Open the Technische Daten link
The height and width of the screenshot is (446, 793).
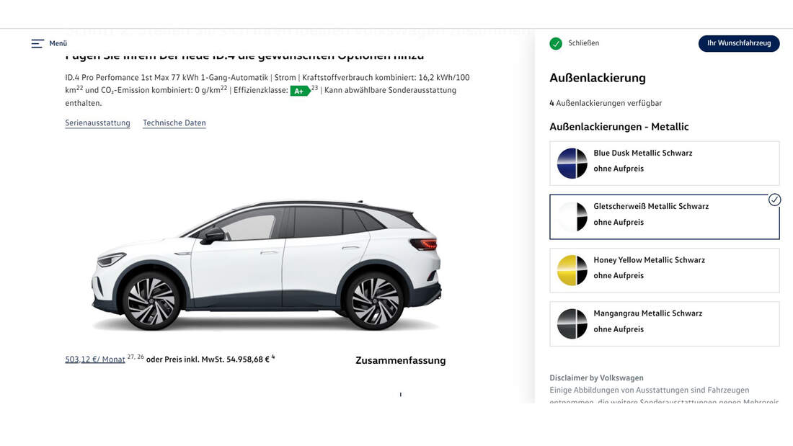(174, 123)
